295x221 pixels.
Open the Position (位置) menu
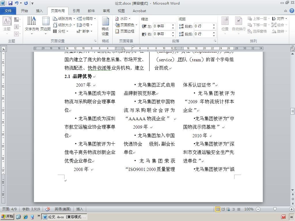pos(225,26)
